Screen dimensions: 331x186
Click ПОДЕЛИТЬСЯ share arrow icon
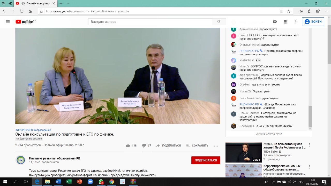[158, 146]
